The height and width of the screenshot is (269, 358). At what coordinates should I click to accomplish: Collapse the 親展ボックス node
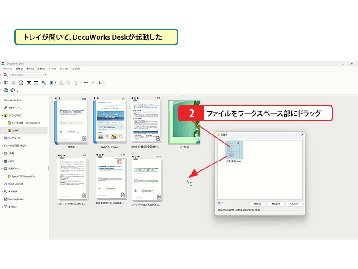tap(2, 169)
